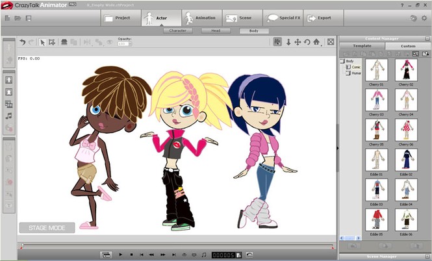Viewport: 432px width, 261px height.
Task: Open the Opacity value dropdown
Action: pyautogui.click(x=130, y=43)
